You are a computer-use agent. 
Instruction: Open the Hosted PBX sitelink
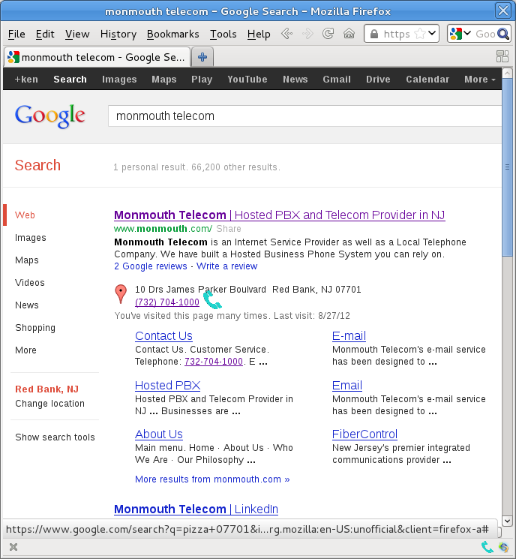pyautogui.click(x=167, y=385)
